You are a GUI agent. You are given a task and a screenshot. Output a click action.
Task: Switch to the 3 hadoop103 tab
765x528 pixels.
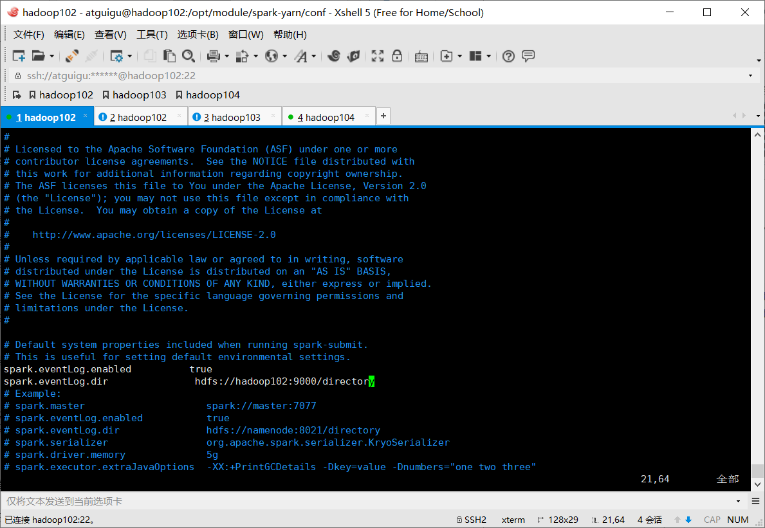(x=235, y=117)
